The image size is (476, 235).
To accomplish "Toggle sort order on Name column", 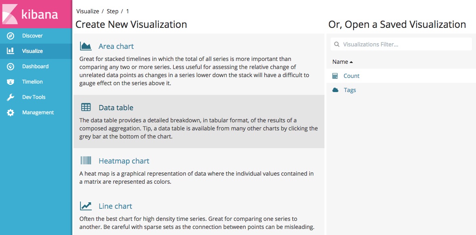I will 343,62.
